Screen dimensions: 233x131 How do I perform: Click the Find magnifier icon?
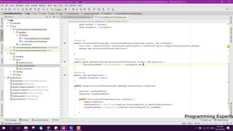pyautogui.click(x=35, y=9)
